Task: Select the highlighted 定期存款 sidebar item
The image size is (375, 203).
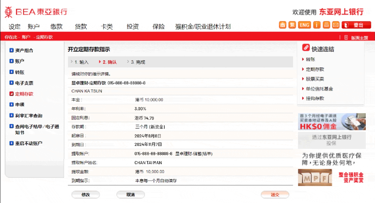Action: [x=24, y=94]
